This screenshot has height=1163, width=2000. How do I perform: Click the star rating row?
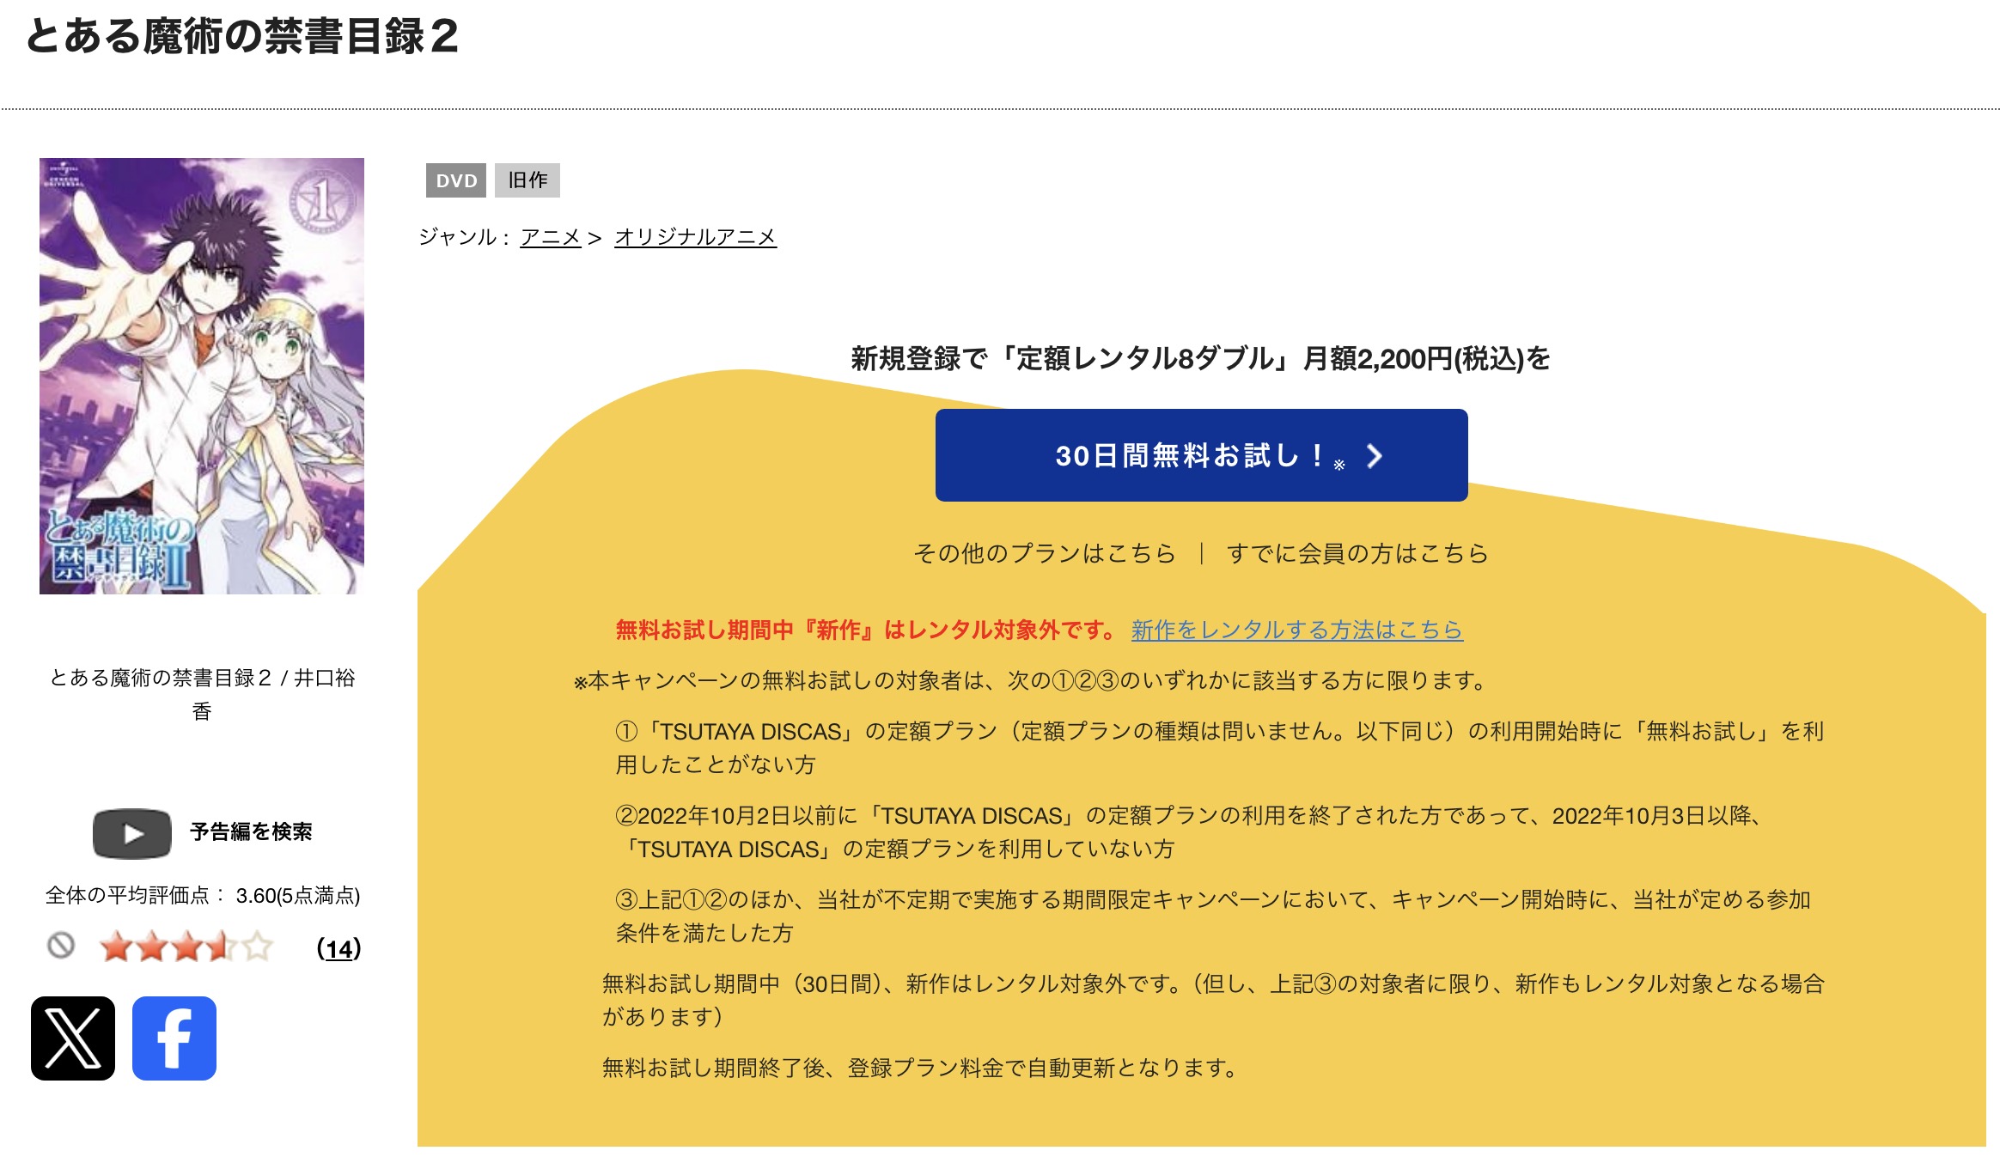click(186, 947)
